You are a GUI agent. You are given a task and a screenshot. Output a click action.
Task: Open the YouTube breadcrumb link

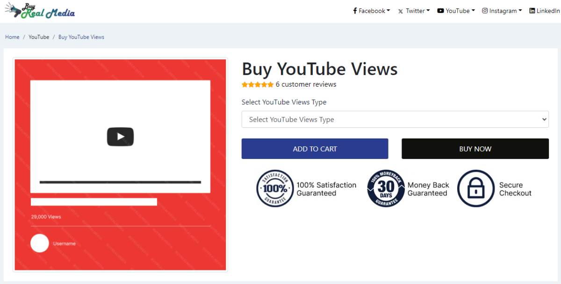click(x=39, y=37)
